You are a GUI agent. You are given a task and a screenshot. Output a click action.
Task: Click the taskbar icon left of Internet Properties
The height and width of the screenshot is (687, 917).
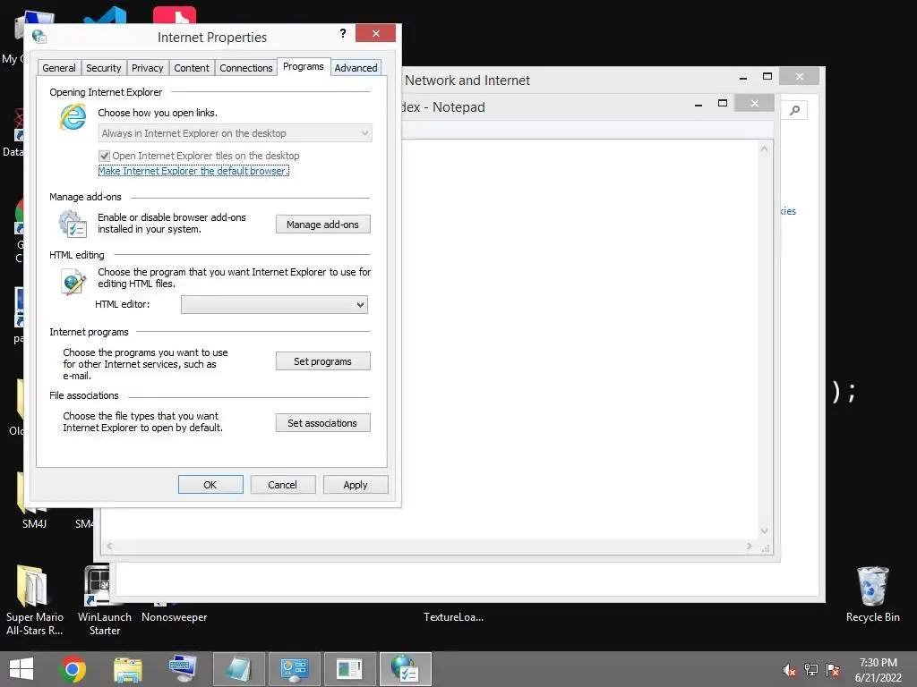350,669
